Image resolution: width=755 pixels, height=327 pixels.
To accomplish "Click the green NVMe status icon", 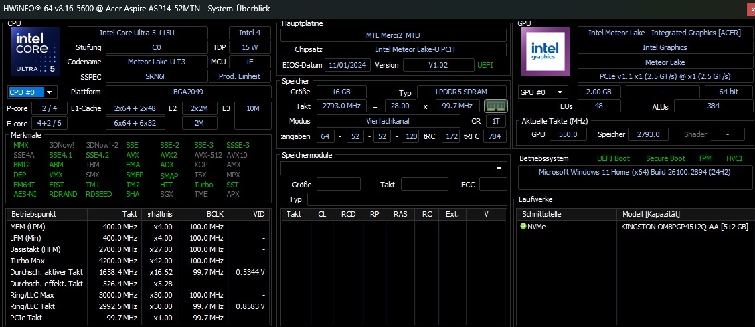I will (x=523, y=227).
